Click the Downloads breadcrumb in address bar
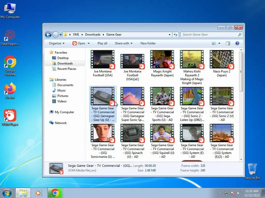 click(93, 35)
